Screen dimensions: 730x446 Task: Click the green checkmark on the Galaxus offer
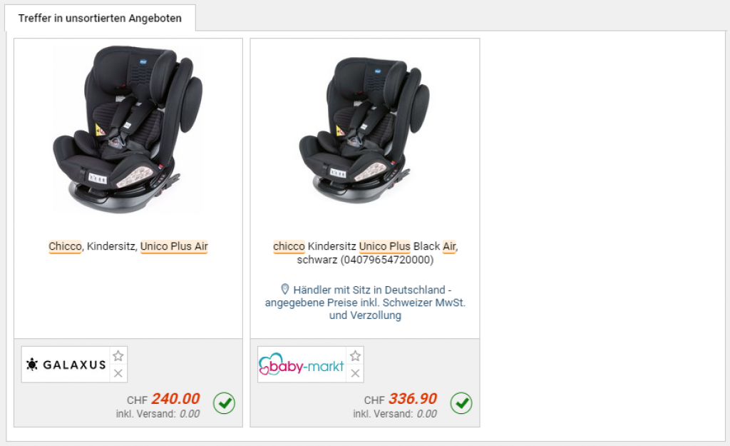[224, 403]
